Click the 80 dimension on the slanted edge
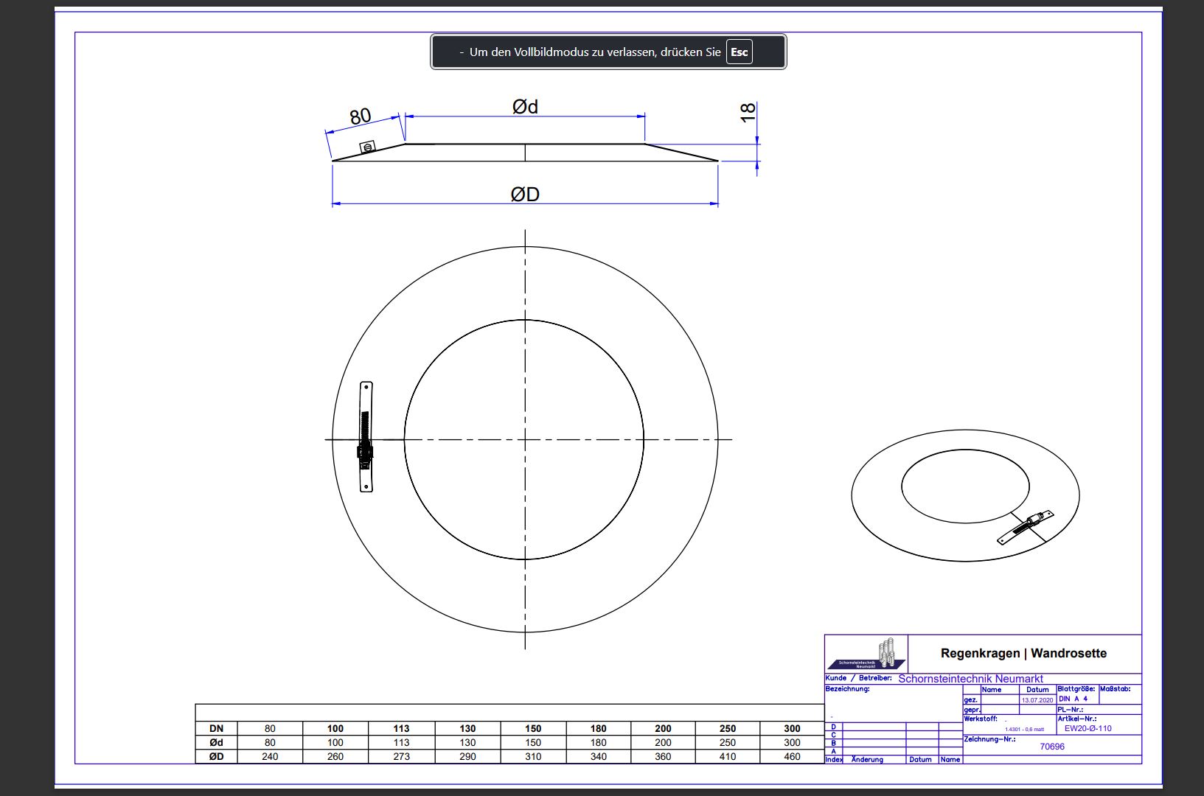1204x796 pixels. (360, 117)
